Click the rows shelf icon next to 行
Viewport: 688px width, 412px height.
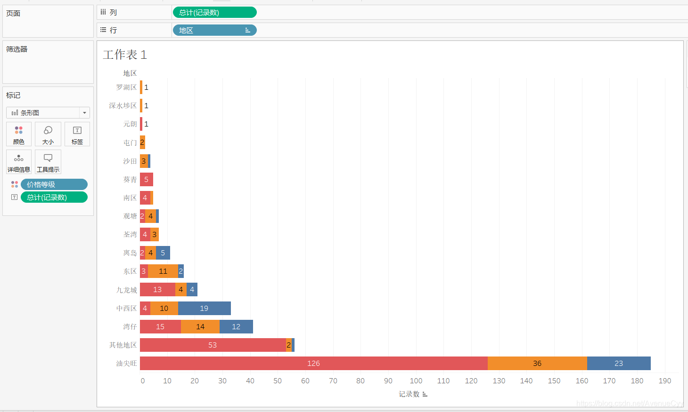point(103,30)
